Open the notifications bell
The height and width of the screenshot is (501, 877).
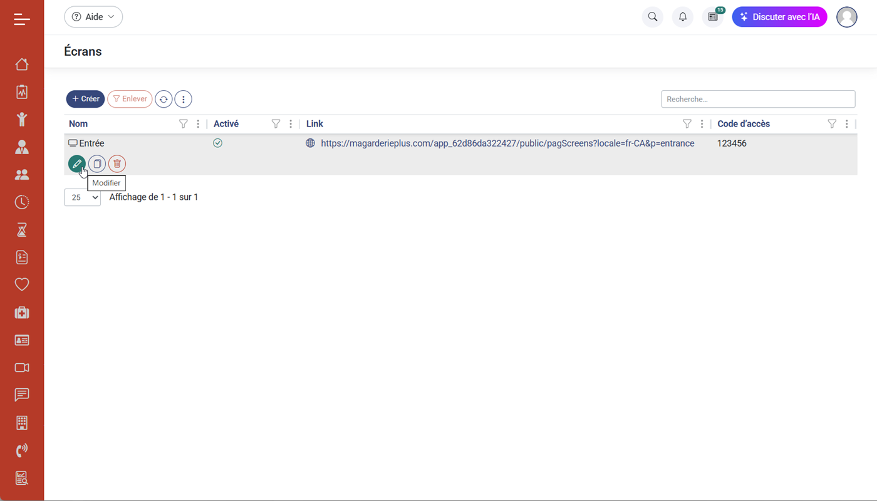[683, 17]
